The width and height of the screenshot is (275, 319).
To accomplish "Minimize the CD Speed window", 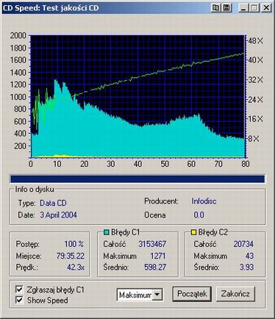I will (x=243, y=8).
